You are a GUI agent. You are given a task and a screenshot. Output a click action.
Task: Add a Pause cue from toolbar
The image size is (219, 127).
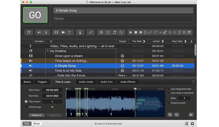pos(141,33)
